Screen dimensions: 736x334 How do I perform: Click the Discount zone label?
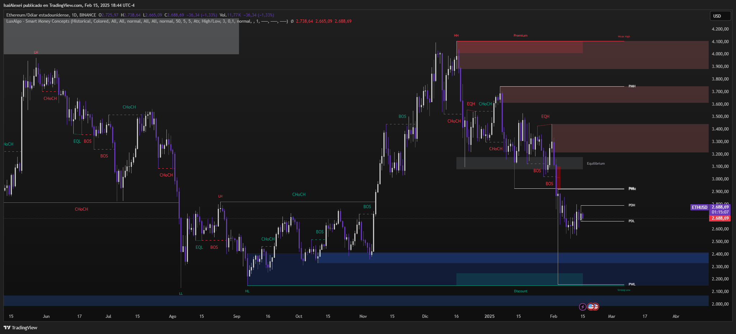pyautogui.click(x=520, y=291)
